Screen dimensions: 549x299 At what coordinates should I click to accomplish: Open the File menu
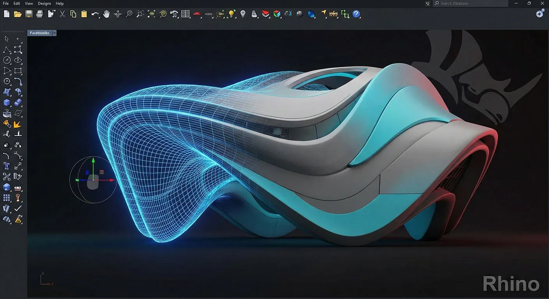pyautogui.click(x=5, y=3)
